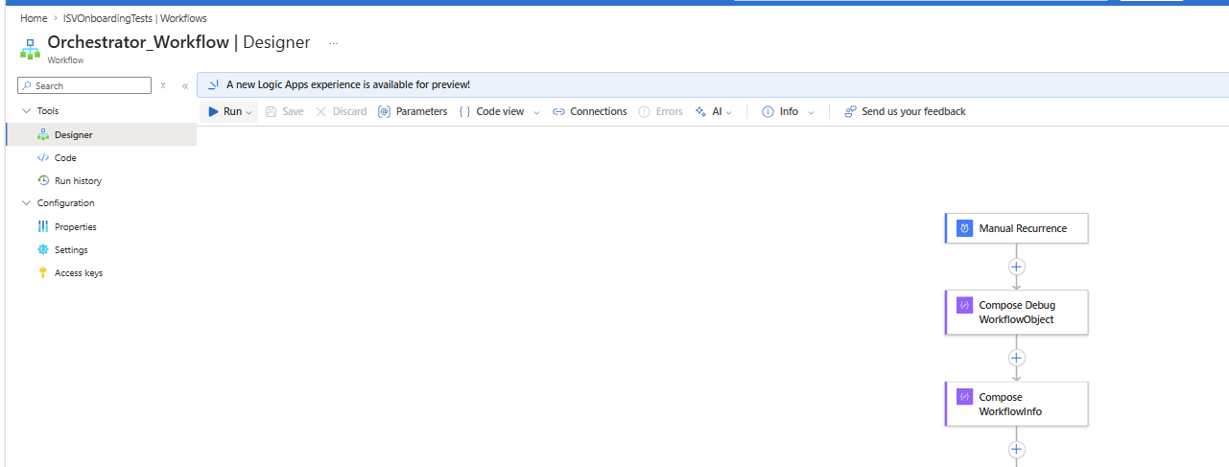This screenshot has height=467, width=1229.
Task: Collapse the sidebar with double chevron
Action: pyautogui.click(x=185, y=85)
